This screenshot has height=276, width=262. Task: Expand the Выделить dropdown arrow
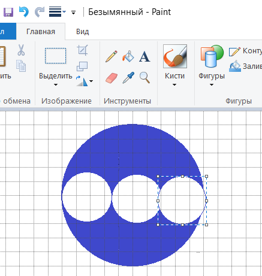(56, 84)
